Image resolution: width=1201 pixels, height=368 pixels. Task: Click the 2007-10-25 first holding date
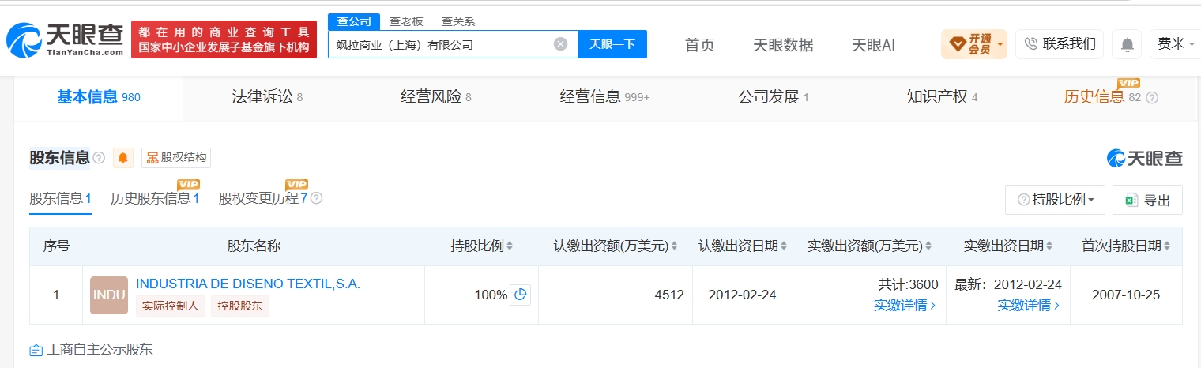tap(1126, 295)
